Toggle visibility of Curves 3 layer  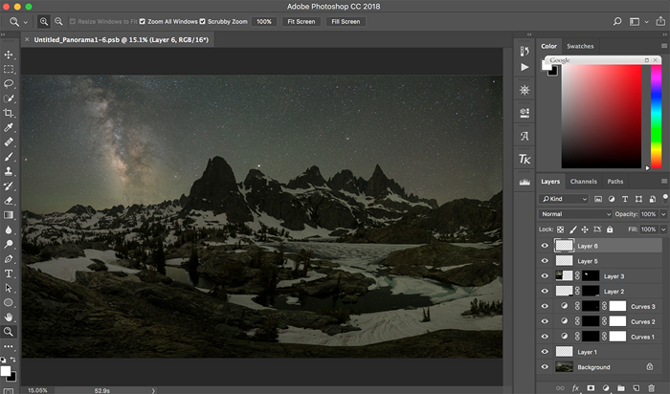[545, 306]
